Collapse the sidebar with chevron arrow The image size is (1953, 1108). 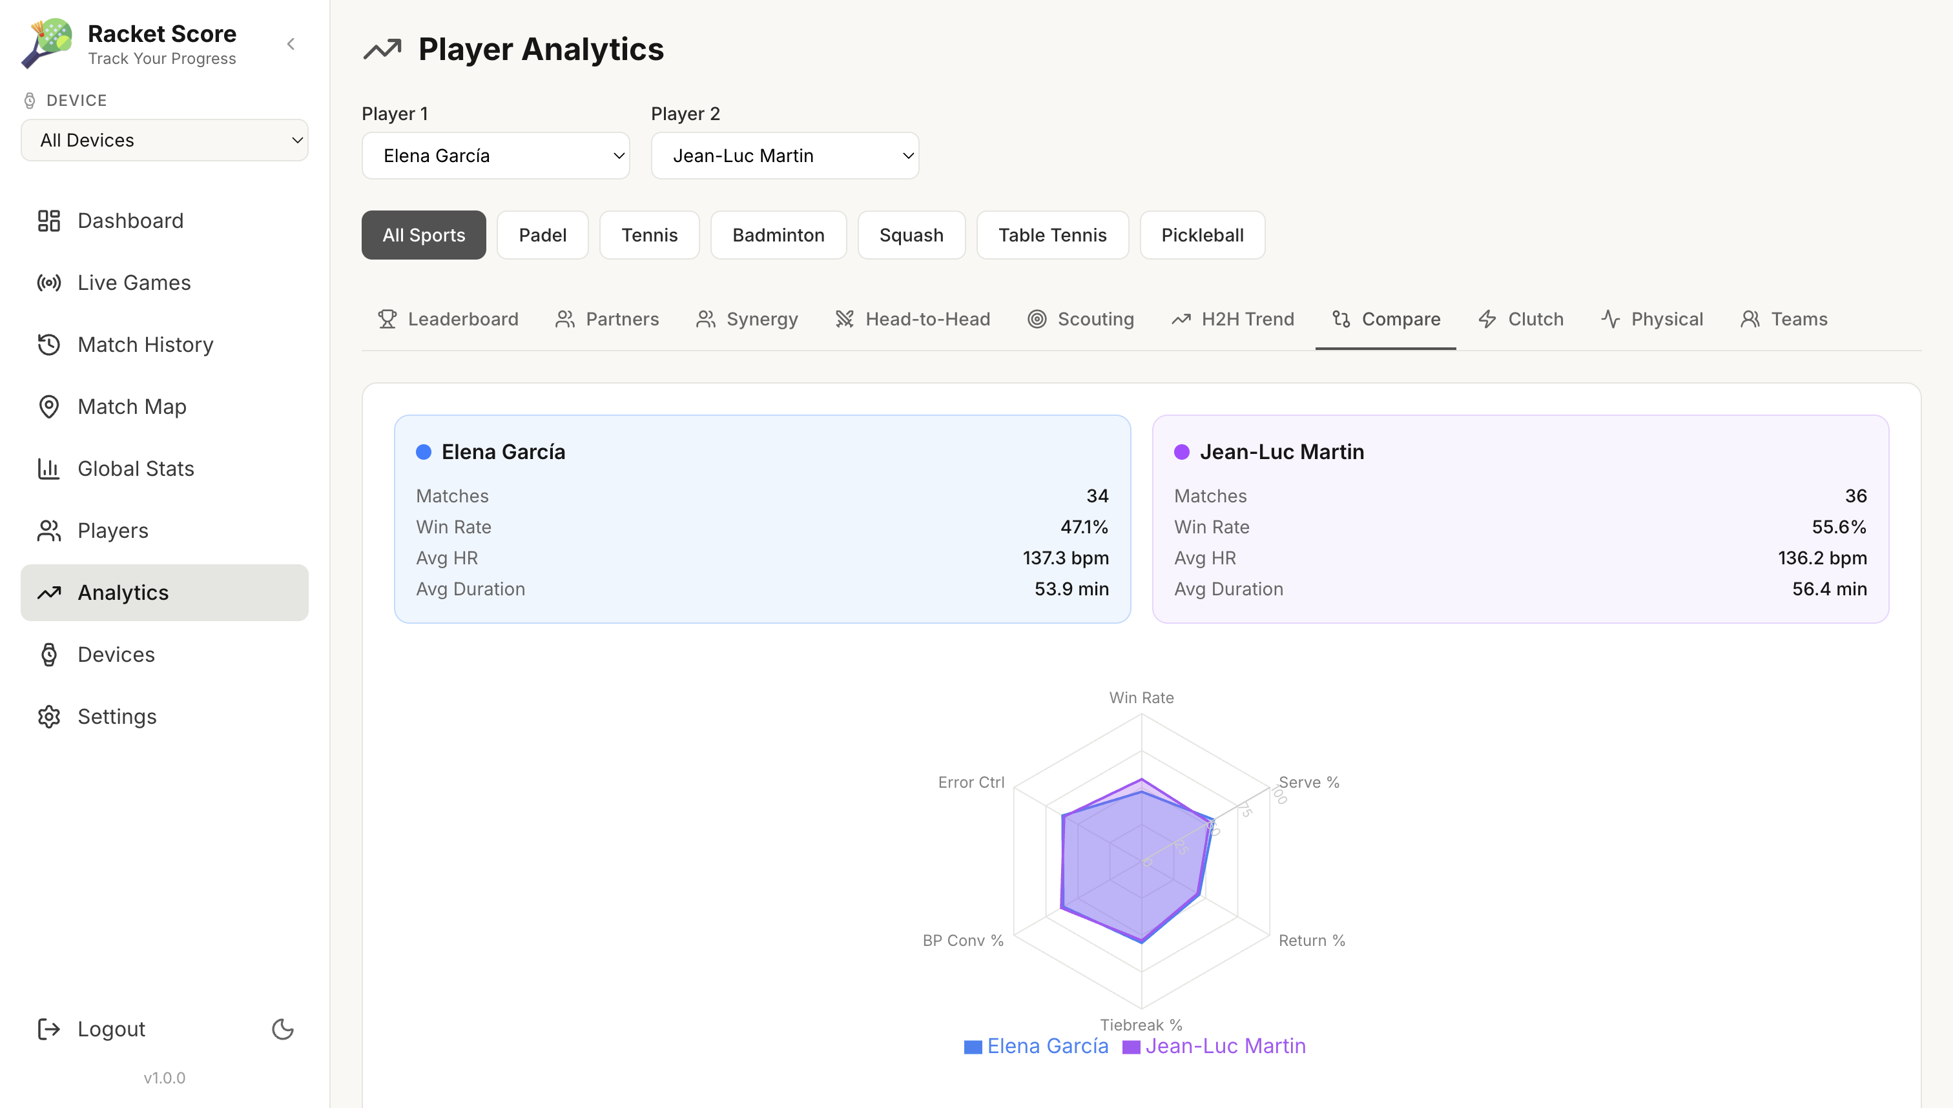(291, 44)
